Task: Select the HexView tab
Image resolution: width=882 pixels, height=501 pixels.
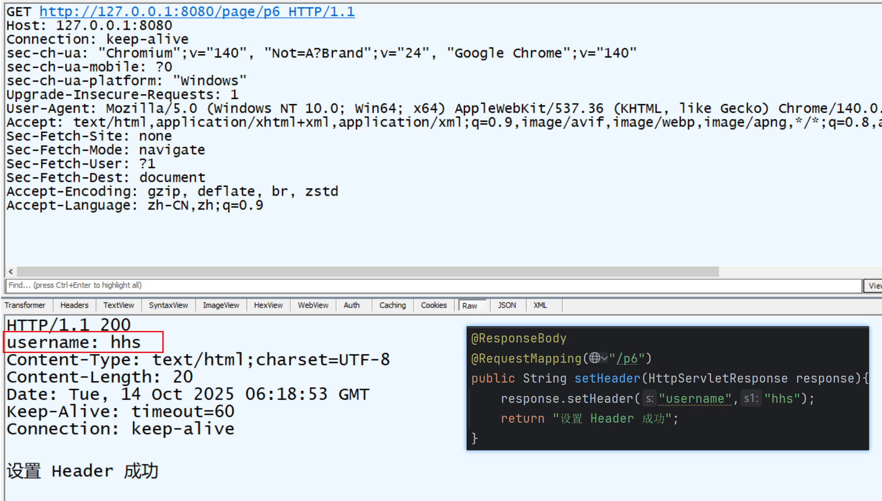Action: pos(268,305)
